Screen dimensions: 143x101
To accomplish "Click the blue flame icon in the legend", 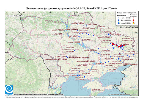I will (x=119, y=23).
